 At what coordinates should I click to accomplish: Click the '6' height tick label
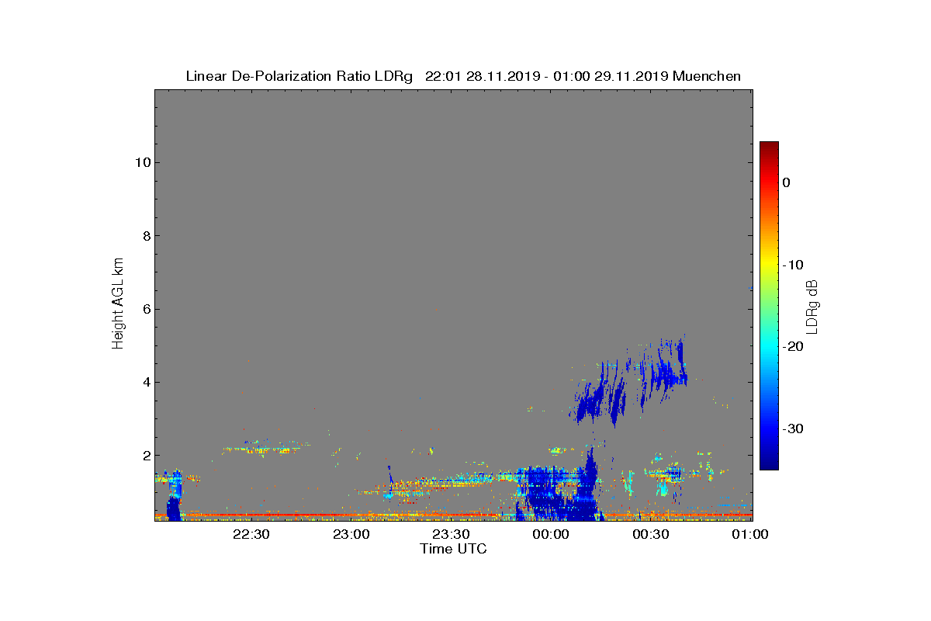point(145,309)
